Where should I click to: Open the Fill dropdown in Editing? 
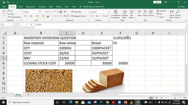160,14
